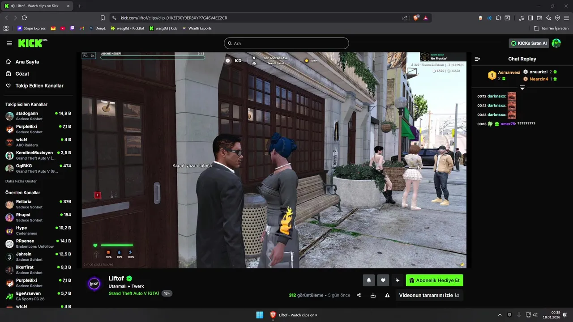
Task: Report clip with warning triangle icon
Action: click(387, 295)
